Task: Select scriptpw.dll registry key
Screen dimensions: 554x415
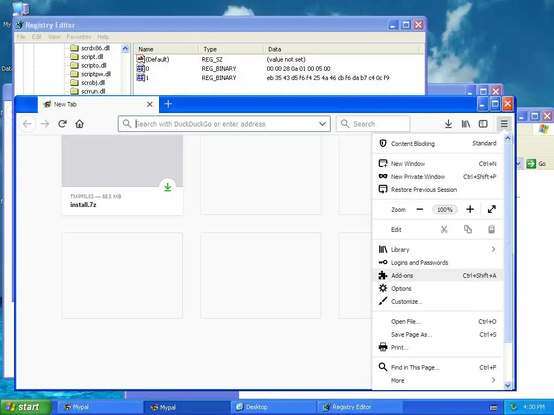Action: pyautogui.click(x=96, y=74)
